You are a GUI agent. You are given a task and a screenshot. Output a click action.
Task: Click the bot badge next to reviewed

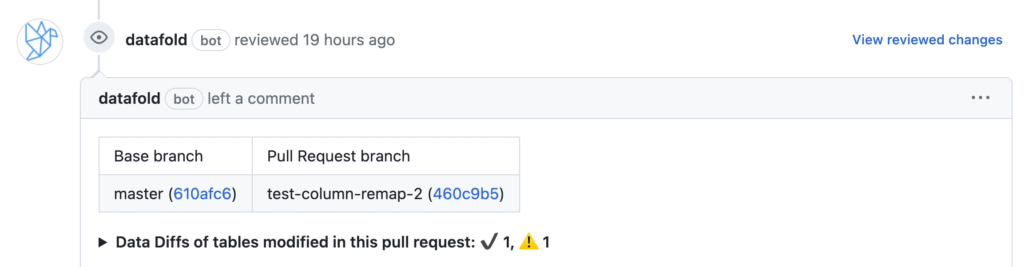[211, 40]
